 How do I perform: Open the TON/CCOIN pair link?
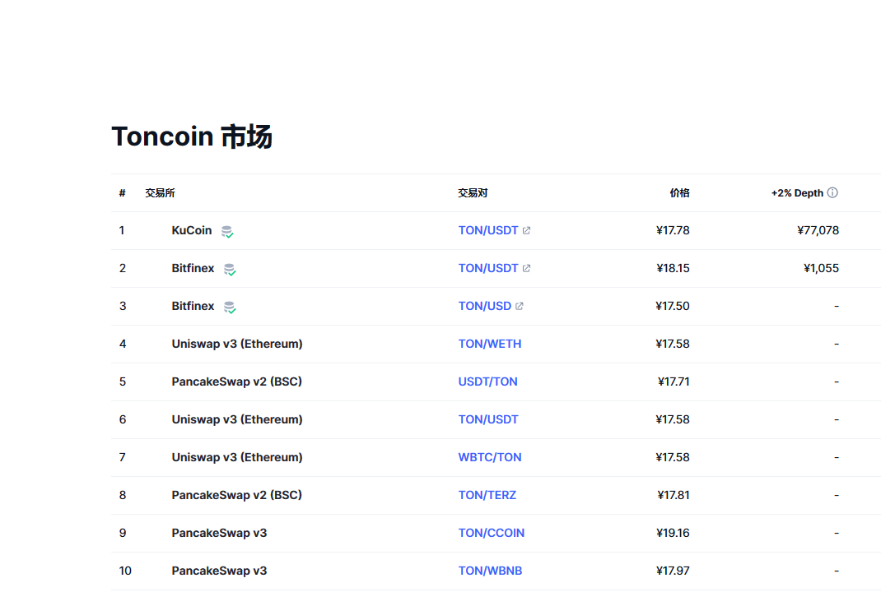pos(491,533)
